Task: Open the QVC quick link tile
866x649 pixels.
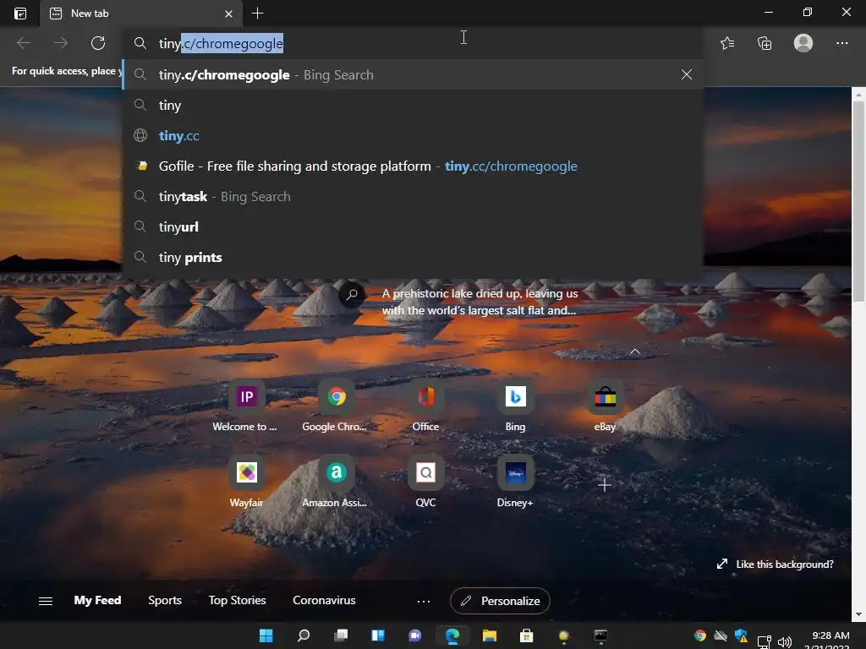Action: (425, 482)
